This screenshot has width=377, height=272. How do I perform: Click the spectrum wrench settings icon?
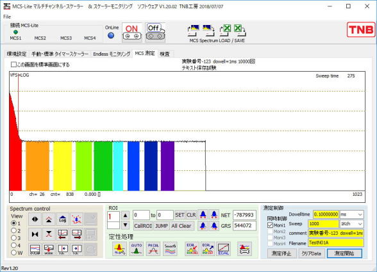pos(244,249)
